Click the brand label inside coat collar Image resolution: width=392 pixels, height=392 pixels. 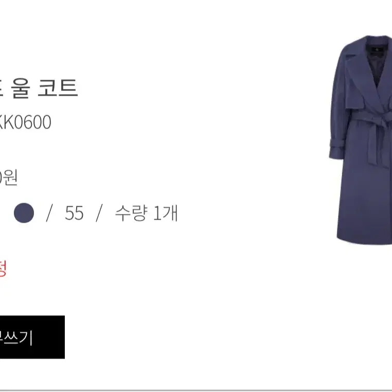click(377, 49)
